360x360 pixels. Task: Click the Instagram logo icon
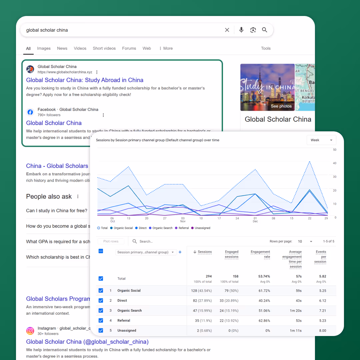pyautogui.click(x=30, y=331)
